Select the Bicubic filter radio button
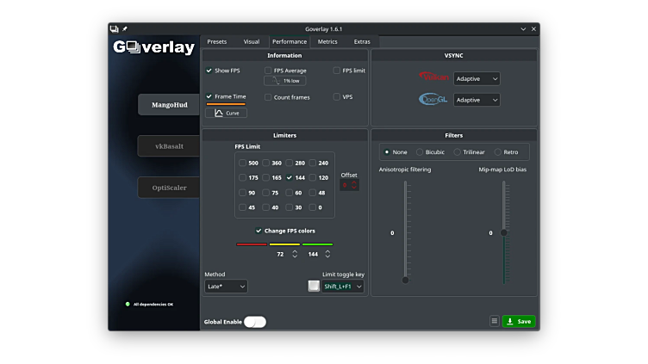 [420, 152]
